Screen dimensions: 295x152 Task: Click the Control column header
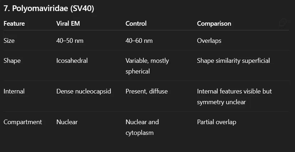(136, 24)
